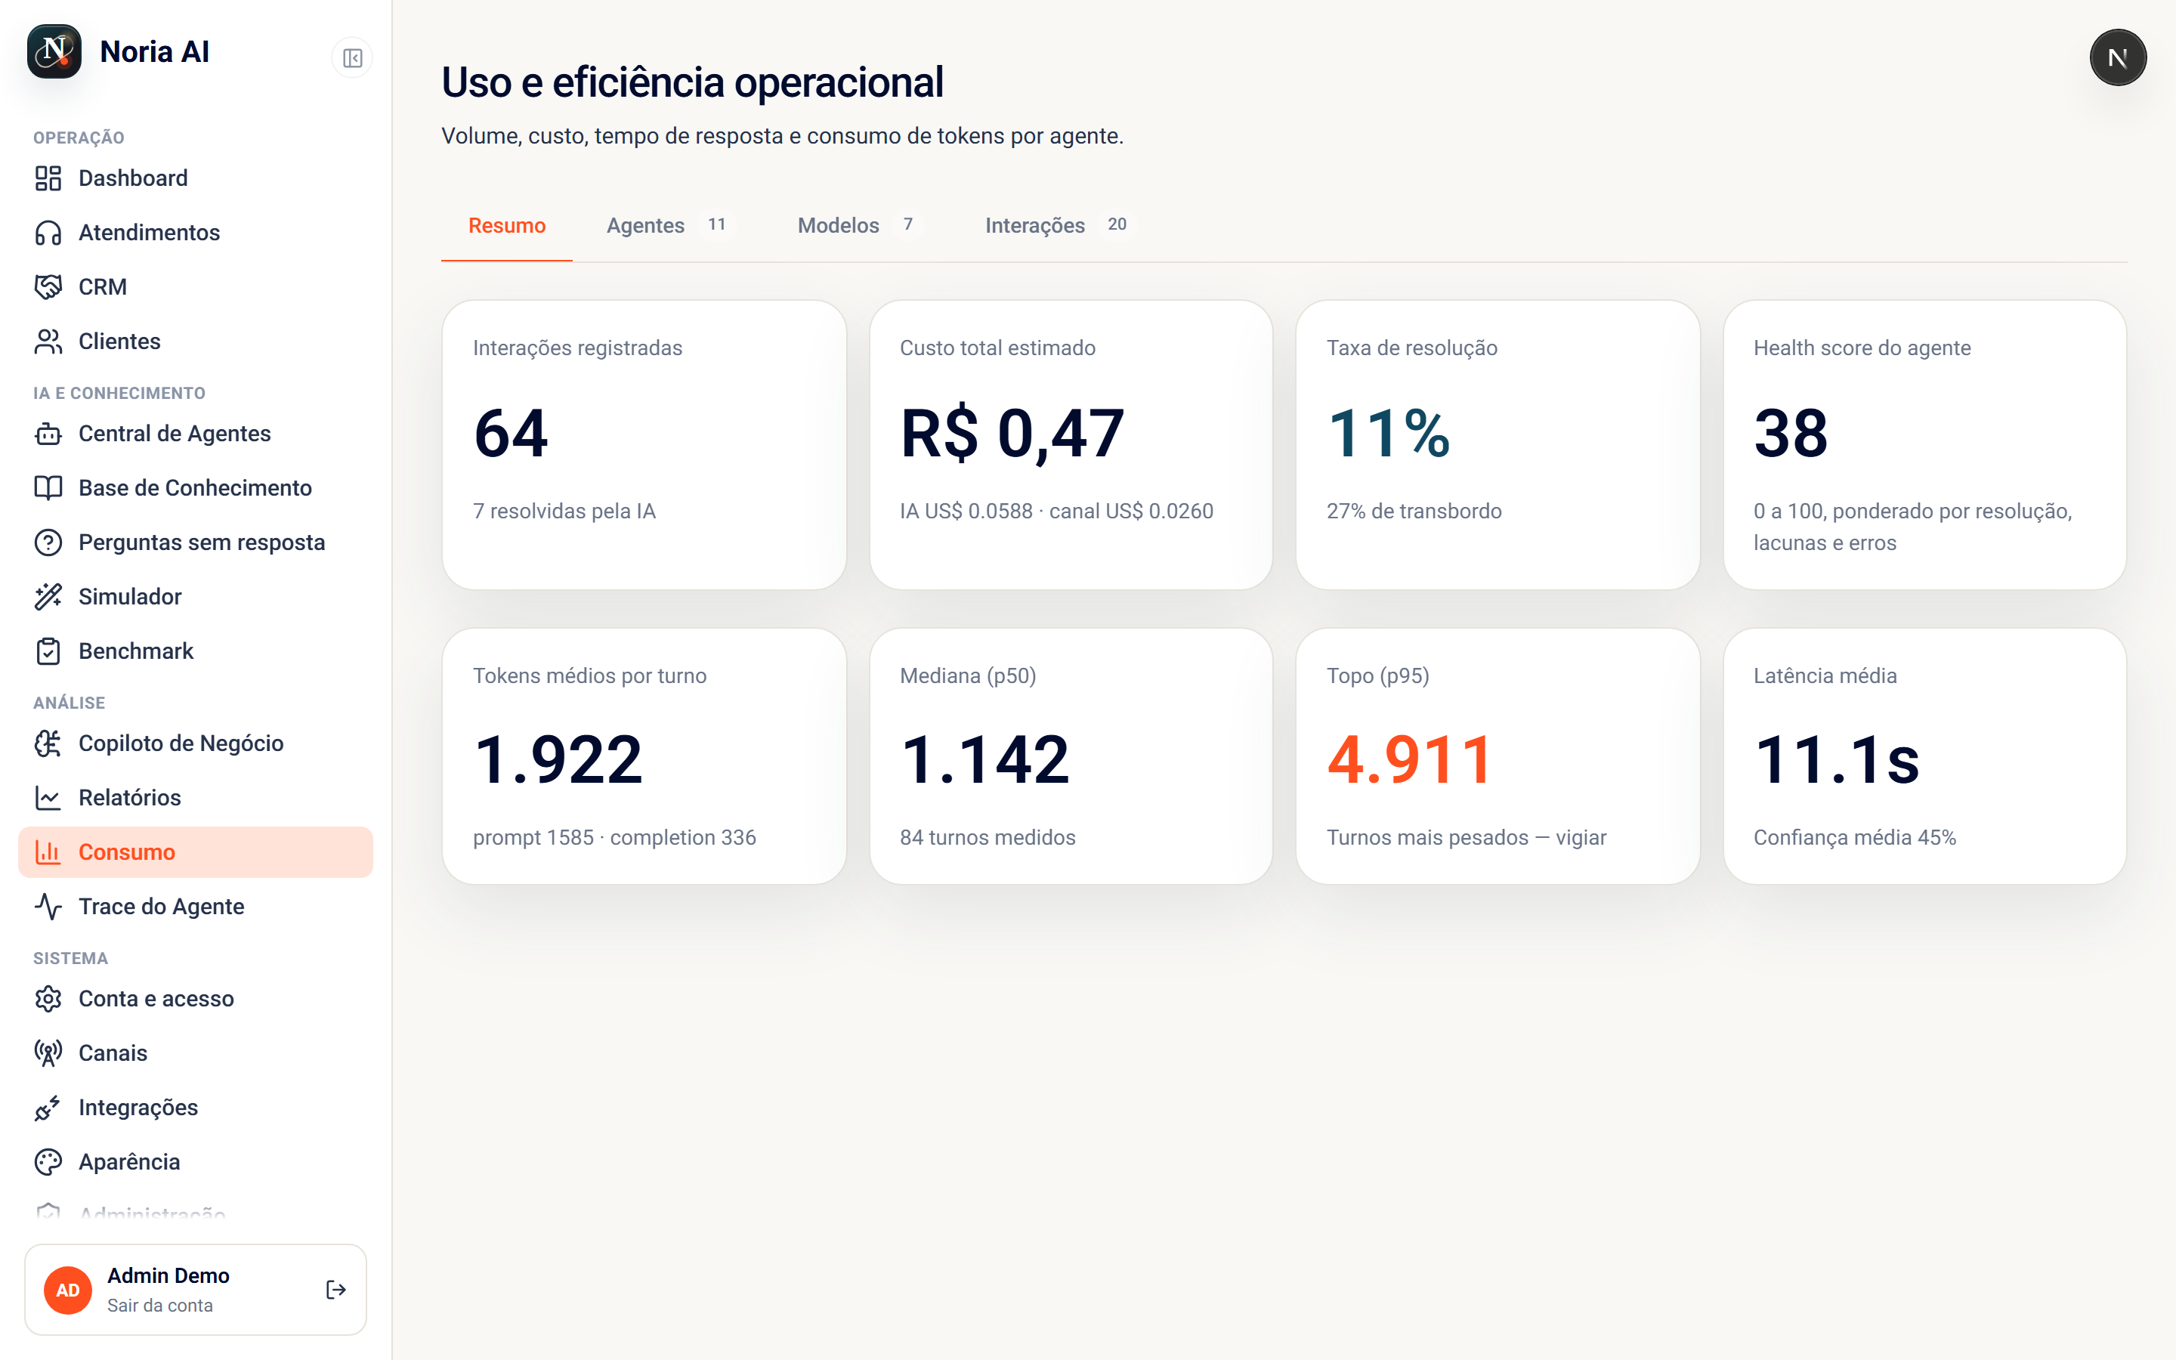Click the Integrações plug icon
This screenshot has height=1360, width=2176.
tap(48, 1107)
